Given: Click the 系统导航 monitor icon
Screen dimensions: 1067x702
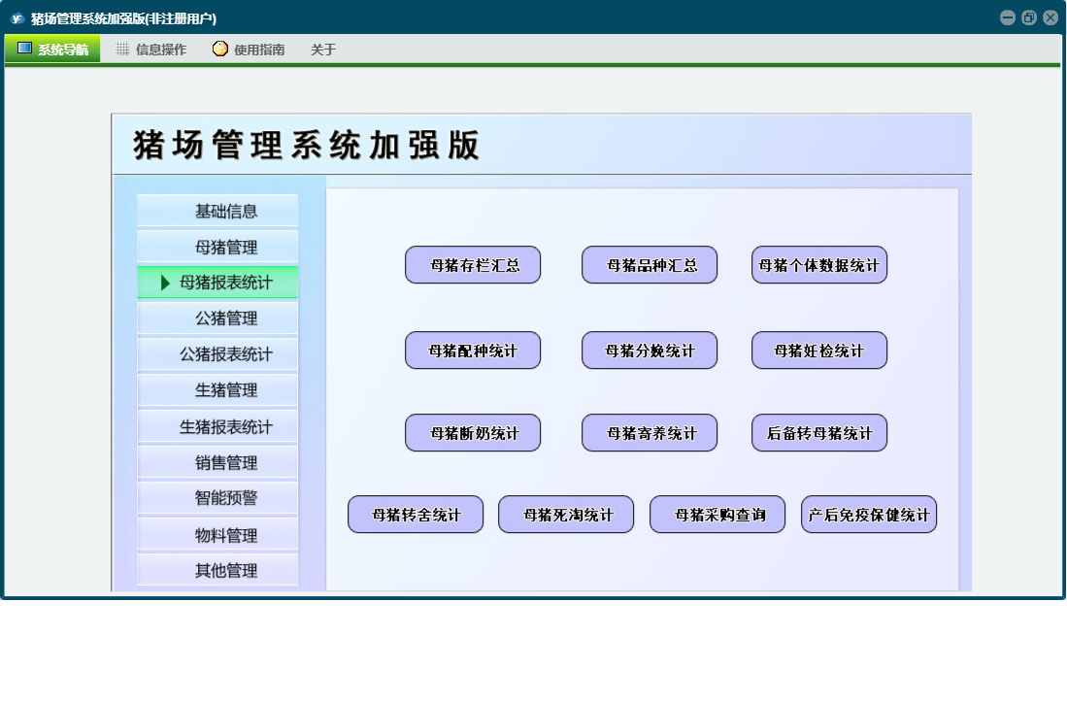Looking at the screenshot, I should (x=24, y=49).
